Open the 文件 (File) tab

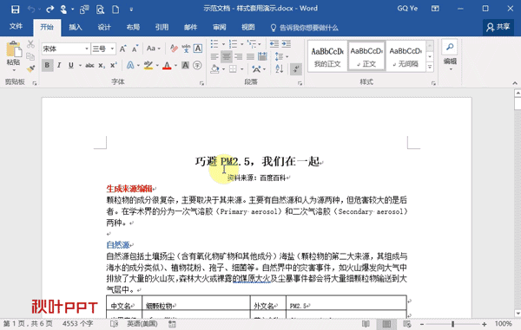coord(16,27)
